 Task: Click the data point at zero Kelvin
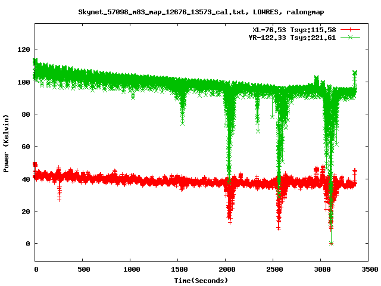tap(331, 244)
